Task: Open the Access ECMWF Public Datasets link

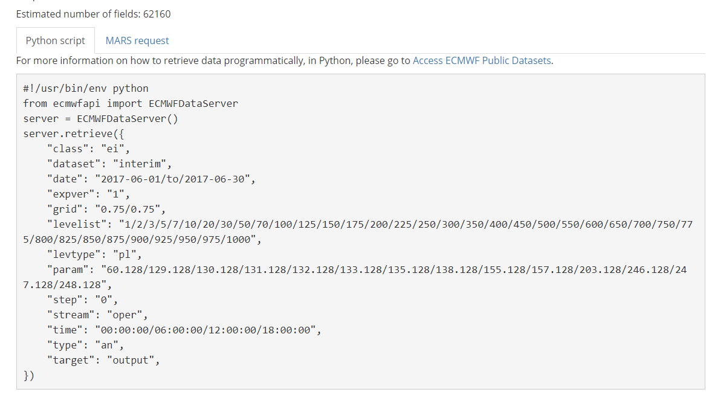Action: [482, 60]
